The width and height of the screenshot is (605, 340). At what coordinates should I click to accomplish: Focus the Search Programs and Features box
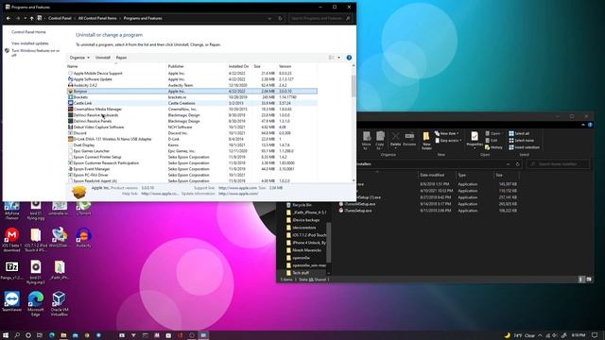pyautogui.click(x=320, y=18)
